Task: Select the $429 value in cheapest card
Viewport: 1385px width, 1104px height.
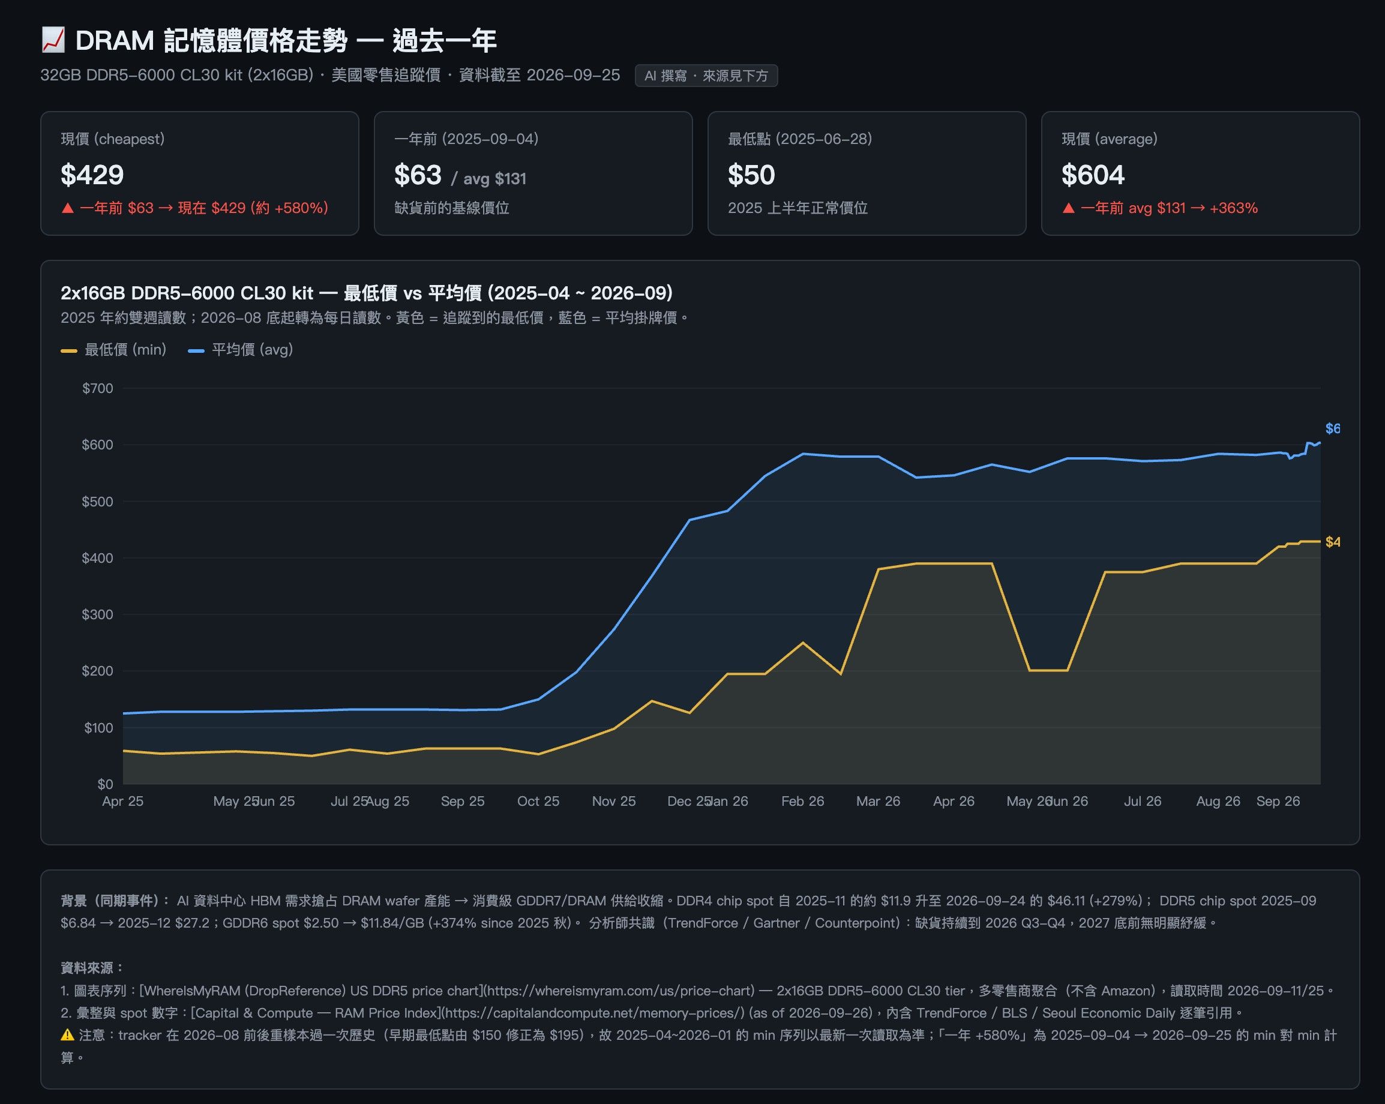Action: click(92, 175)
